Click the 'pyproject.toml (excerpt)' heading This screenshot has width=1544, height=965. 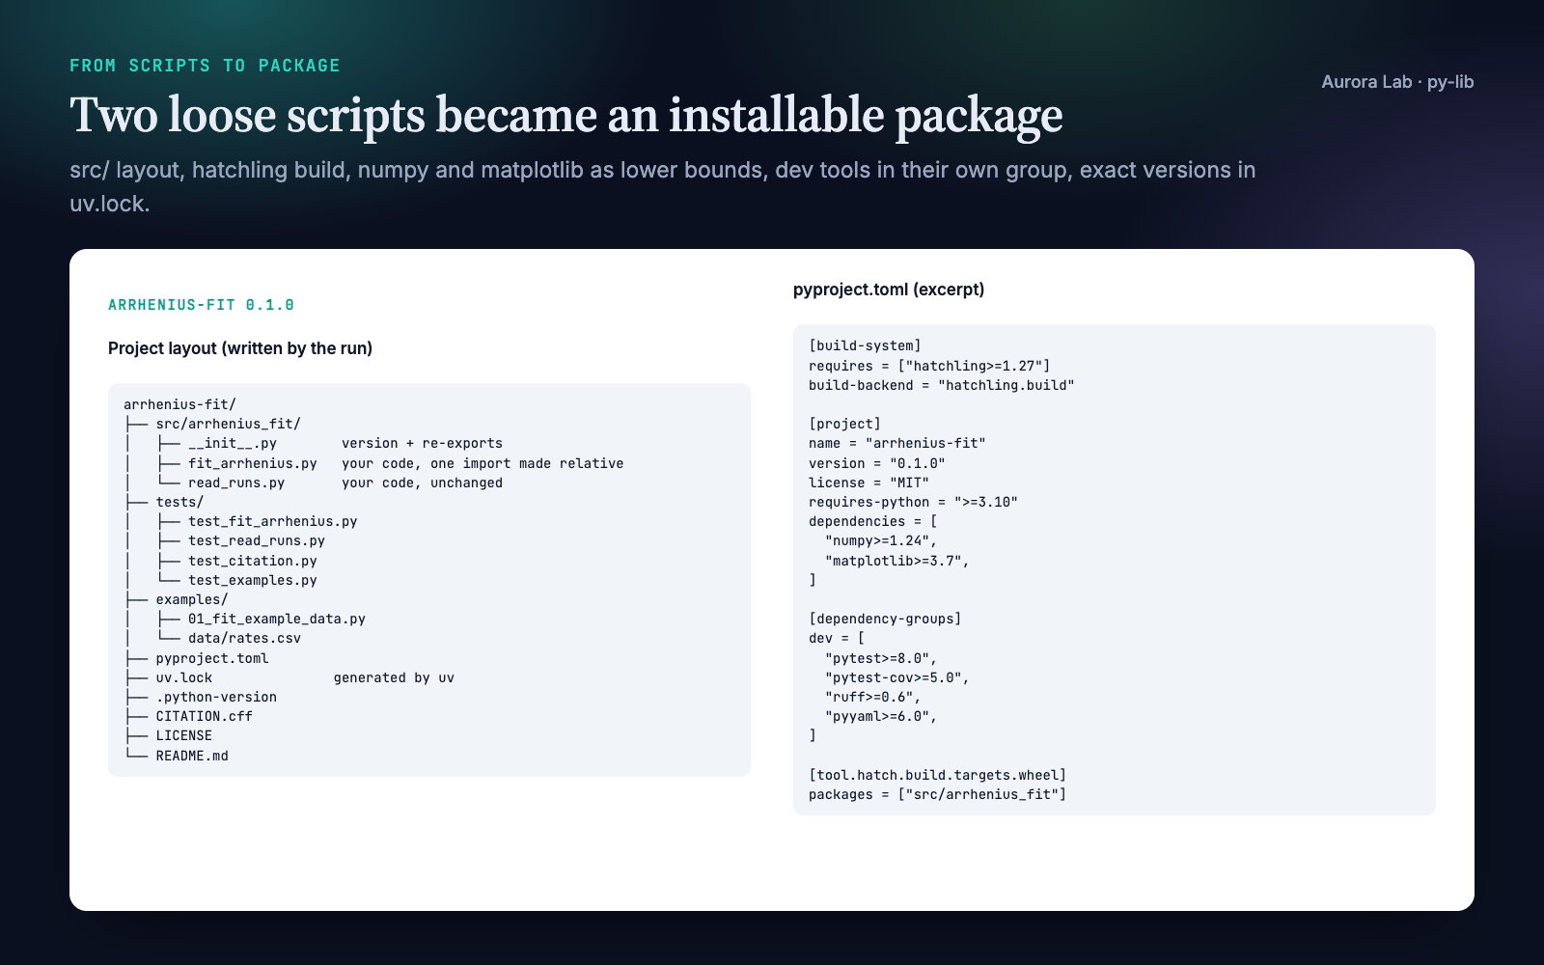(x=889, y=289)
